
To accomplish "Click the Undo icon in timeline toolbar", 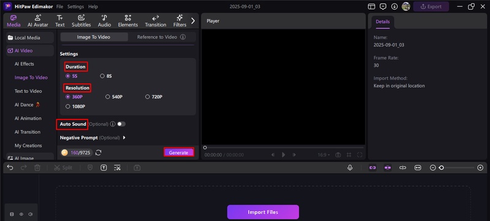I will click(x=10, y=168).
